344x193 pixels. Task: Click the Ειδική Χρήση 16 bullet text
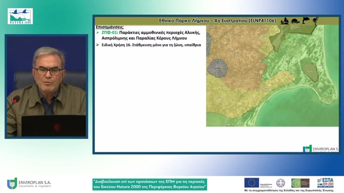pyautogui.click(x=151, y=45)
